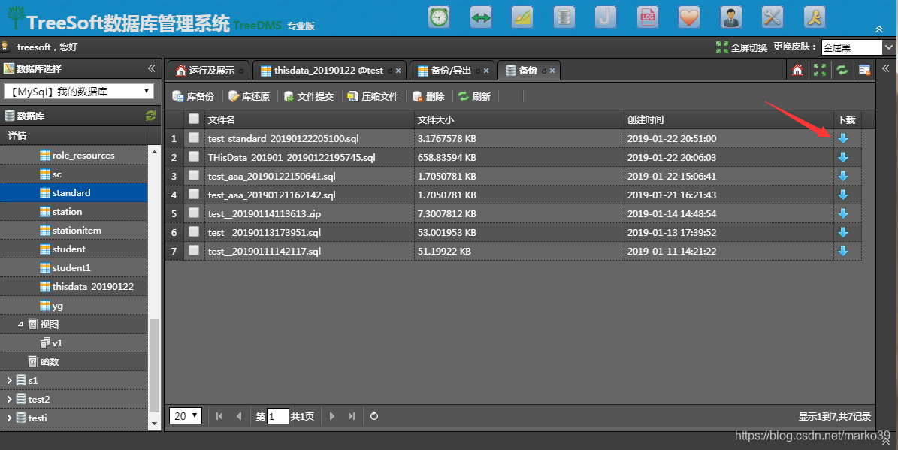Download test_aaa_20190121162142.sql via arrow icon
Viewport: 898px width, 450px height.
(x=843, y=195)
